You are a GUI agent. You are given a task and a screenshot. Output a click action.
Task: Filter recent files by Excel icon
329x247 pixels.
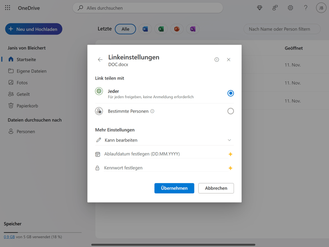pyautogui.click(x=161, y=29)
